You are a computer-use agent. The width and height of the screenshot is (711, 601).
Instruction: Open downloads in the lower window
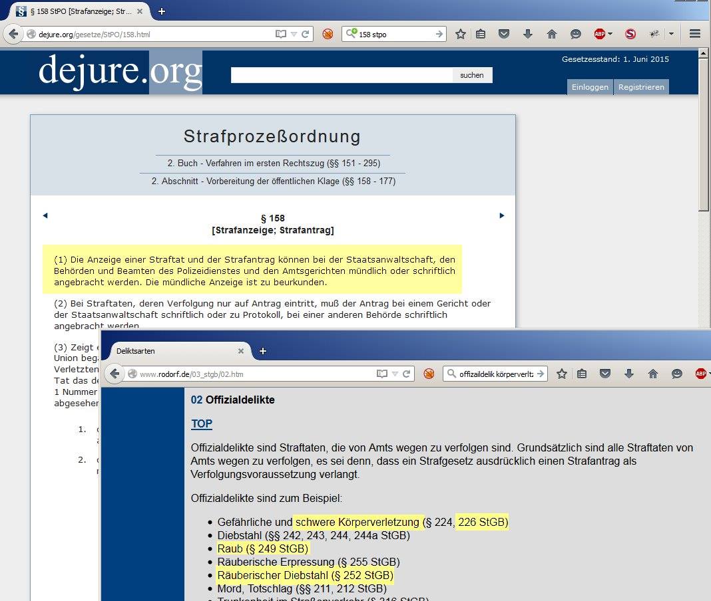click(x=629, y=374)
